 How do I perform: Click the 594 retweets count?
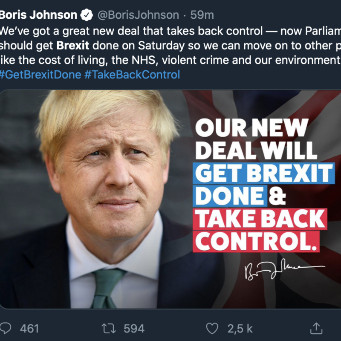(134, 329)
